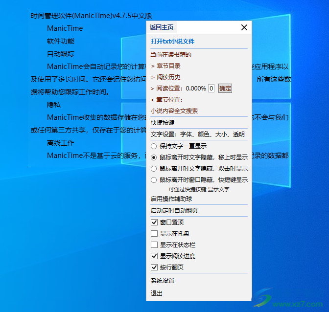This screenshot has height=312, width=329.
Task: Click the 0.000% reading position value
Action: pos(196,89)
